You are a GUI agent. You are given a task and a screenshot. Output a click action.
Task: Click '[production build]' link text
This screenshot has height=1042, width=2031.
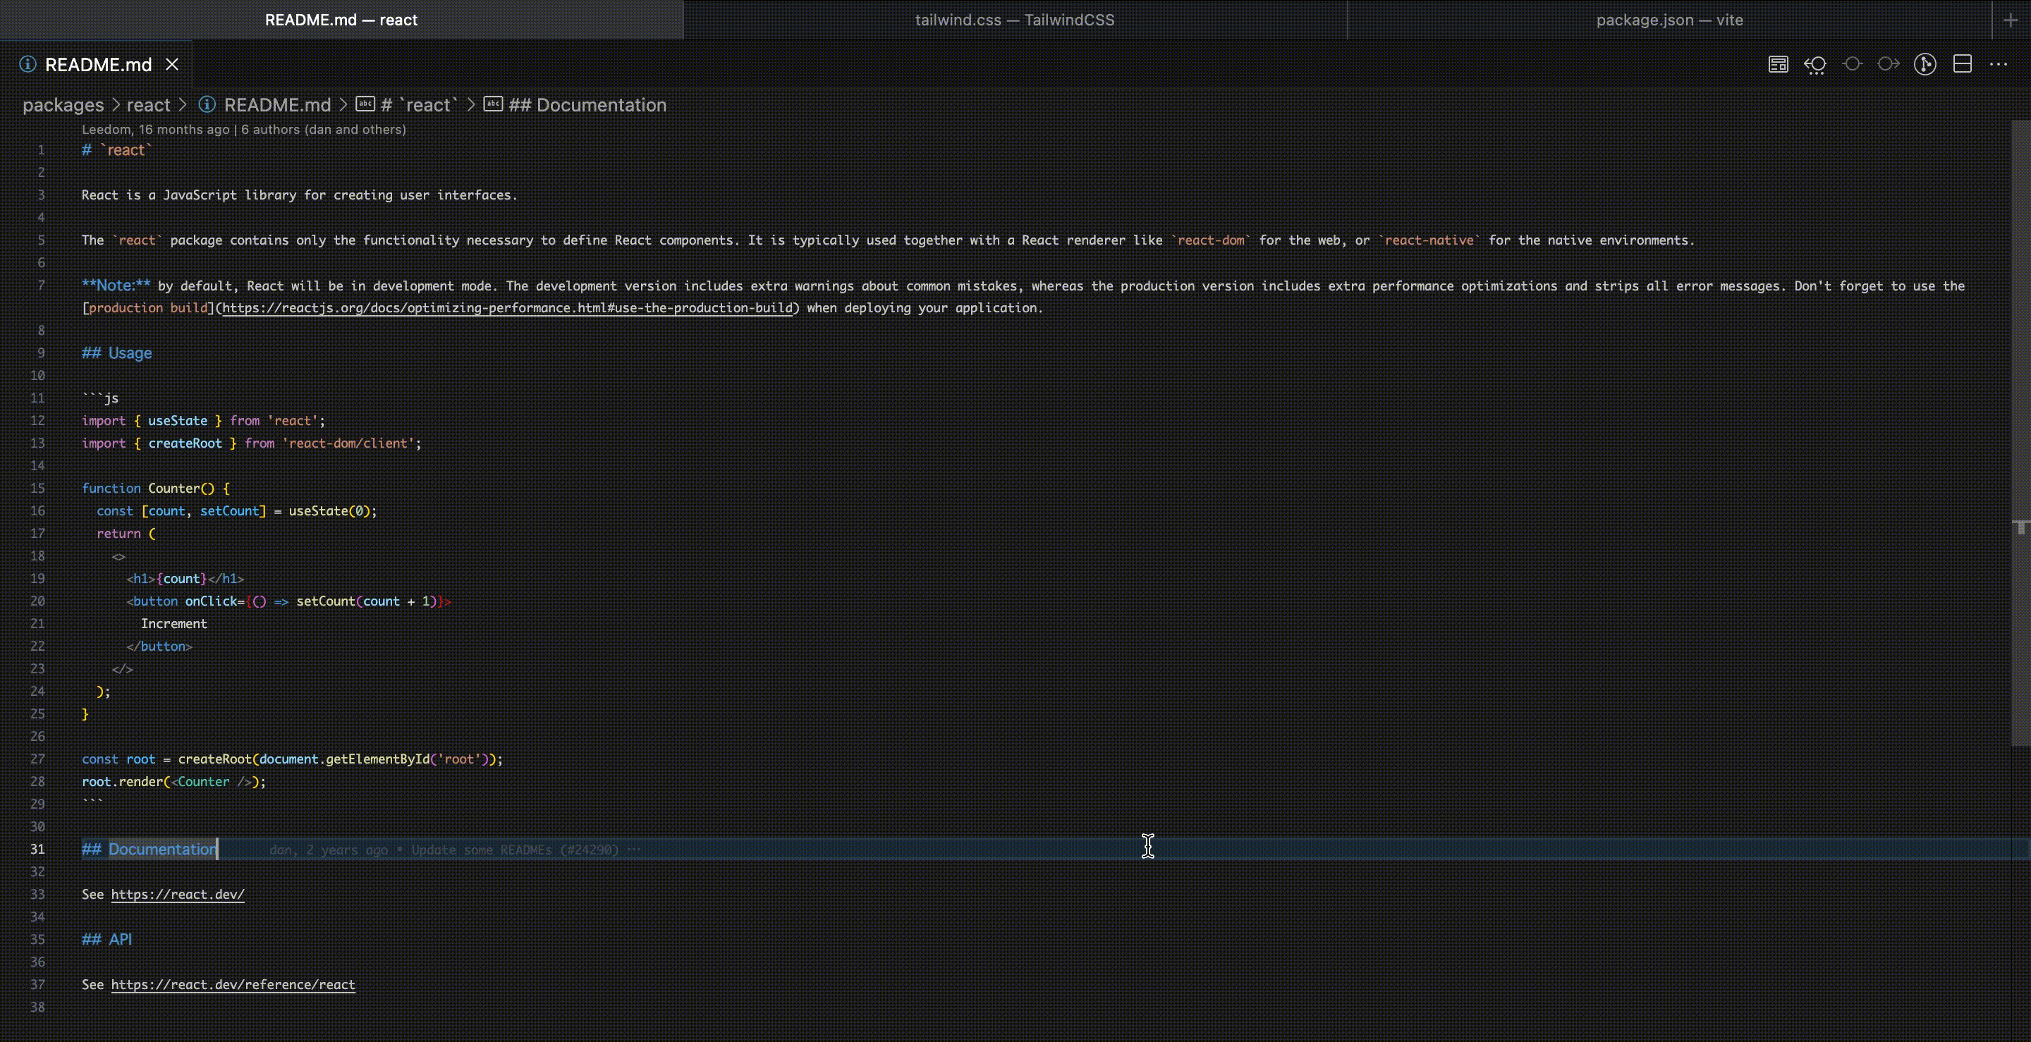(x=148, y=308)
